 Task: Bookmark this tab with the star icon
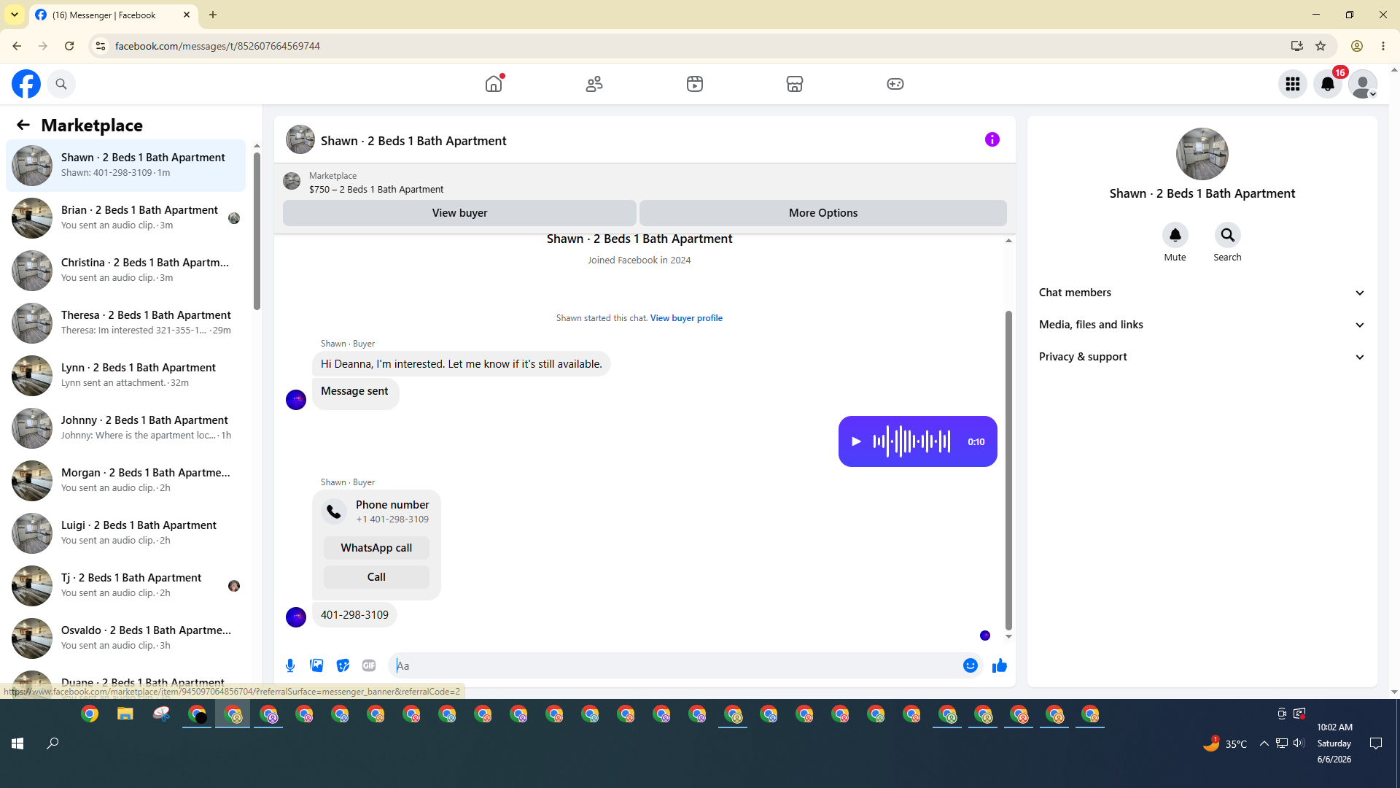[x=1321, y=46]
